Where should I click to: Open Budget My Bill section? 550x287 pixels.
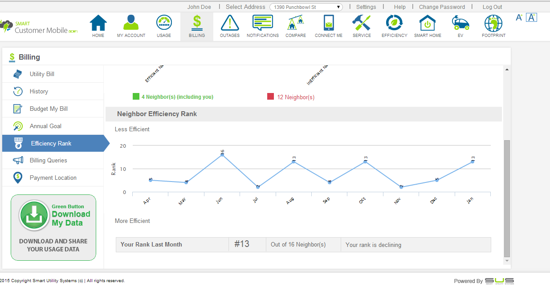pyautogui.click(x=49, y=109)
